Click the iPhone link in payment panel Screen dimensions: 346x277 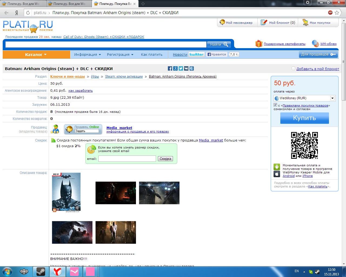(308, 176)
